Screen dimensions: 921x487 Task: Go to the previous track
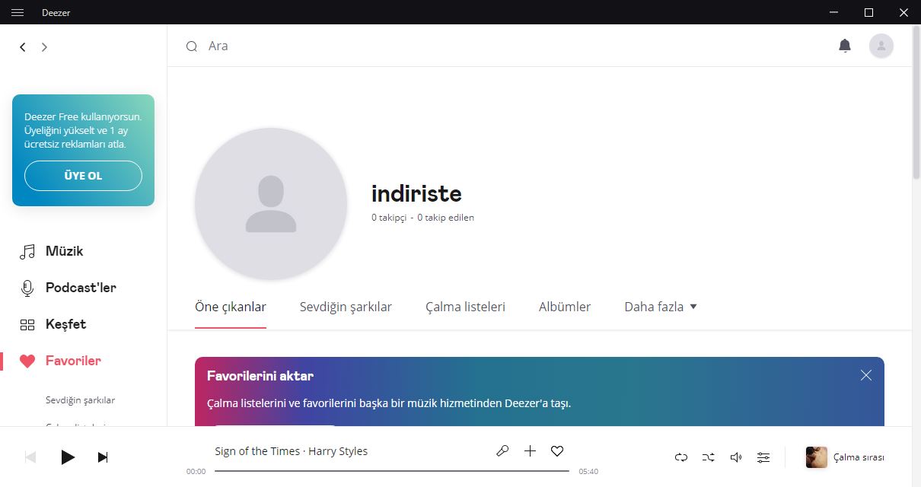pyautogui.click(x=30, y=457)
